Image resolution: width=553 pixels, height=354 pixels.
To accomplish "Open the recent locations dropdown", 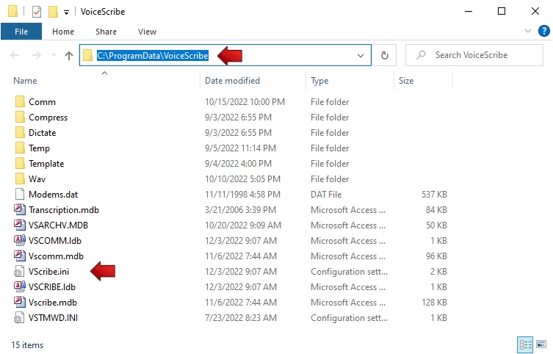I will point(54,55).
